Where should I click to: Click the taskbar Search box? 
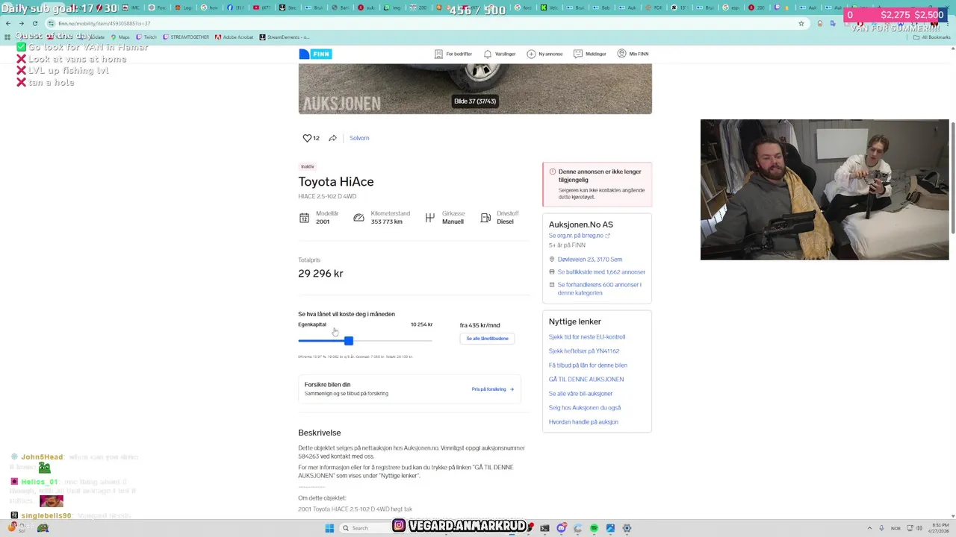pyautogui.click(x=364, y=528)
